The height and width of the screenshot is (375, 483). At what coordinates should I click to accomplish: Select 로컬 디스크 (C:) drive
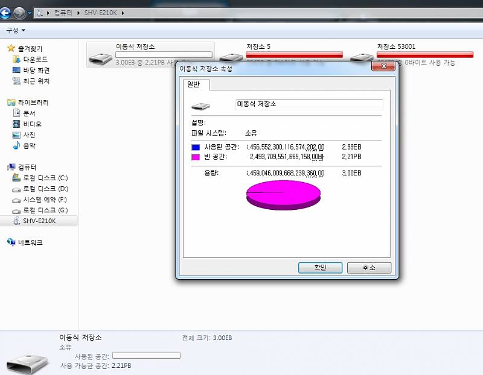[x=45, y=178]
